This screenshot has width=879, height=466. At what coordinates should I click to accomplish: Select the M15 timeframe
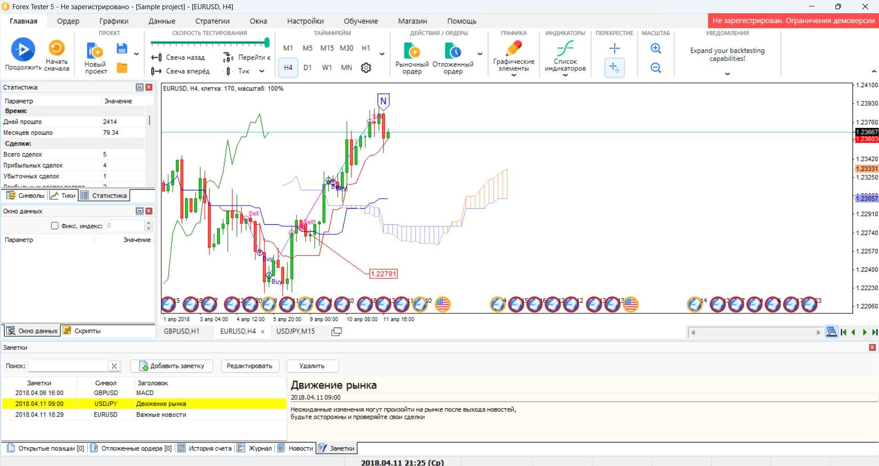(327, 48)
